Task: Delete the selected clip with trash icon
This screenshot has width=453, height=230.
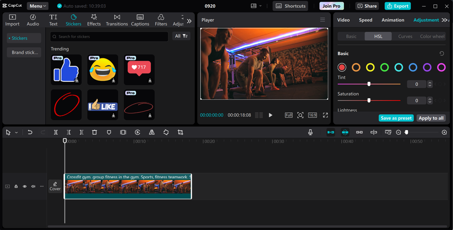Action: (x=94, y=132)
